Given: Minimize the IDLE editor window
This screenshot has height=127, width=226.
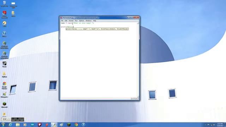Looking at the screenshot, I should 129,18.
